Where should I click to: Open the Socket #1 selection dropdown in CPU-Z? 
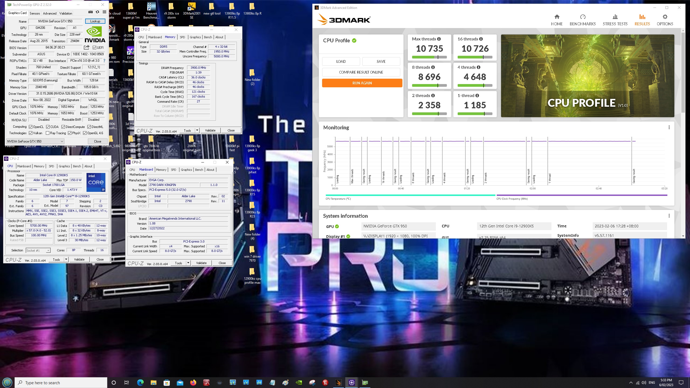[x=38, y=251]
